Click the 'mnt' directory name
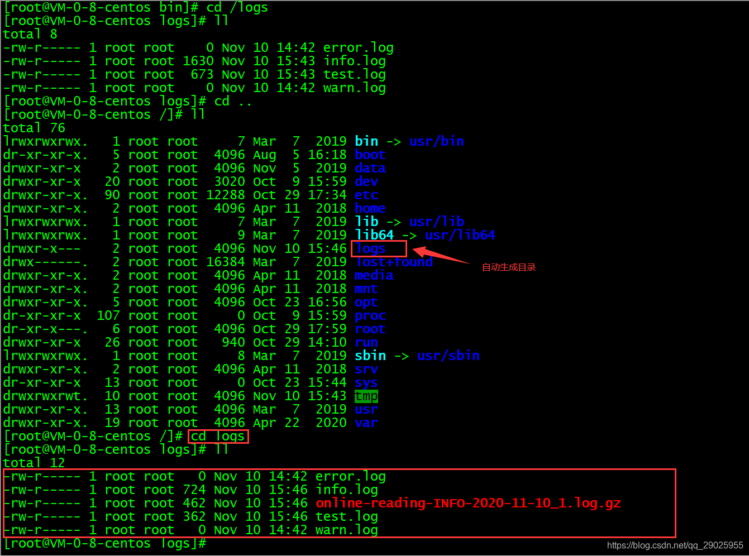This screenshot has width=749, height=556. 366,289
